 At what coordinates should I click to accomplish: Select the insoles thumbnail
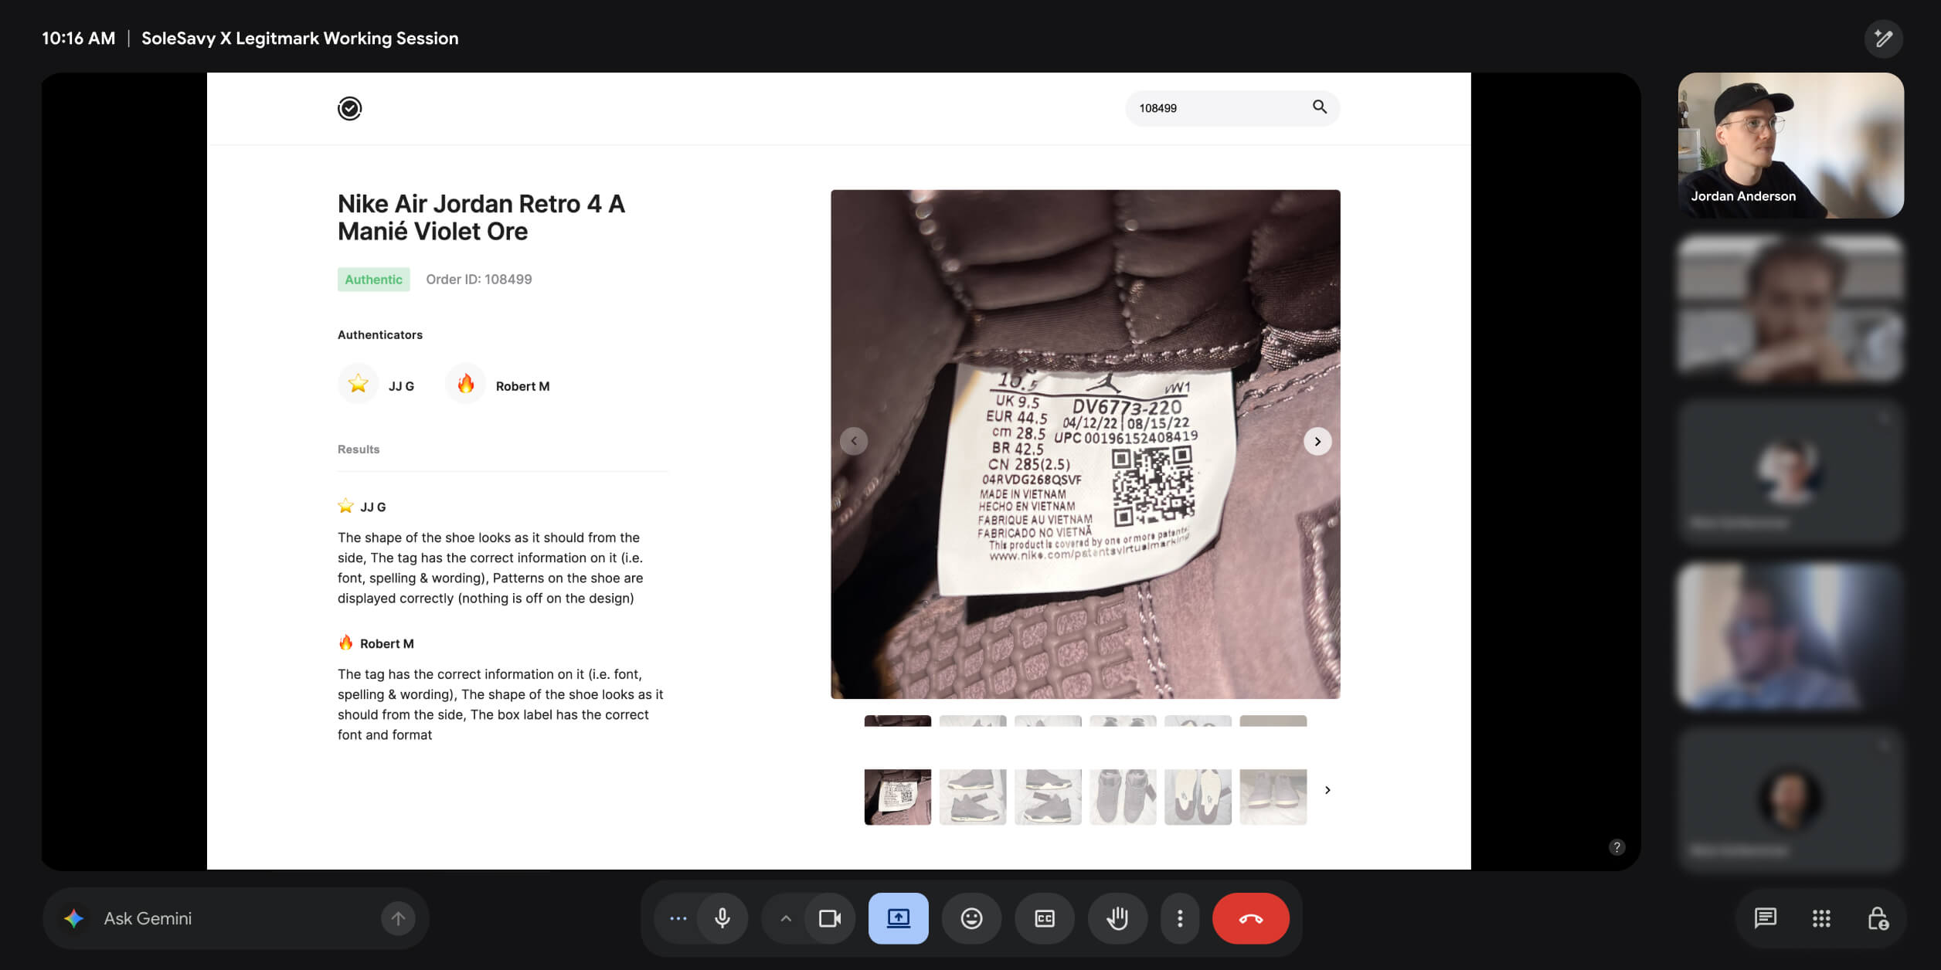[1198, 796]
